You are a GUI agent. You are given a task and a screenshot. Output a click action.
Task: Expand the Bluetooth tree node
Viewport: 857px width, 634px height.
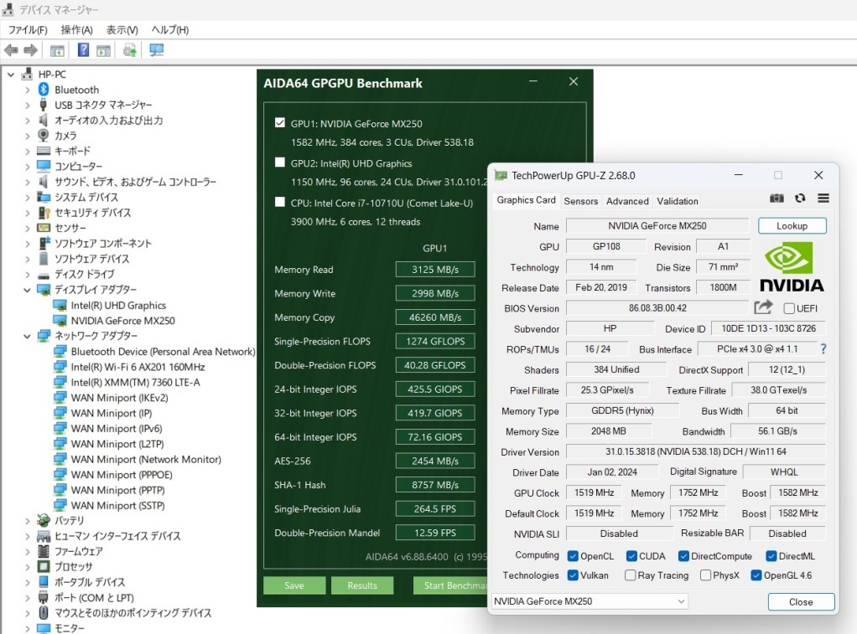click(28, 90)
